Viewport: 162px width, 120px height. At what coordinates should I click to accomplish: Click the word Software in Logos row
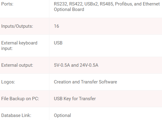(x=108, y=82)
